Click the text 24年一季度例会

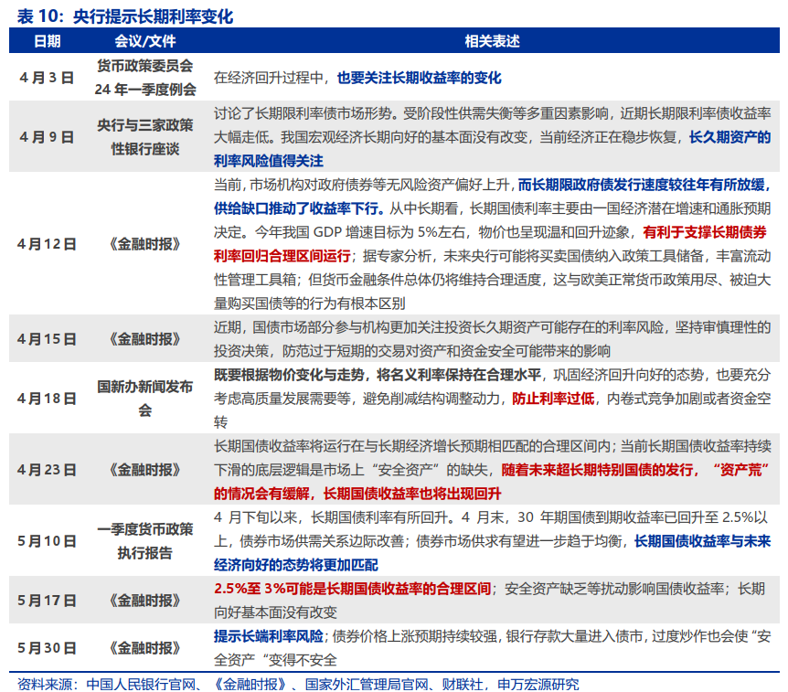pos(144,90)
